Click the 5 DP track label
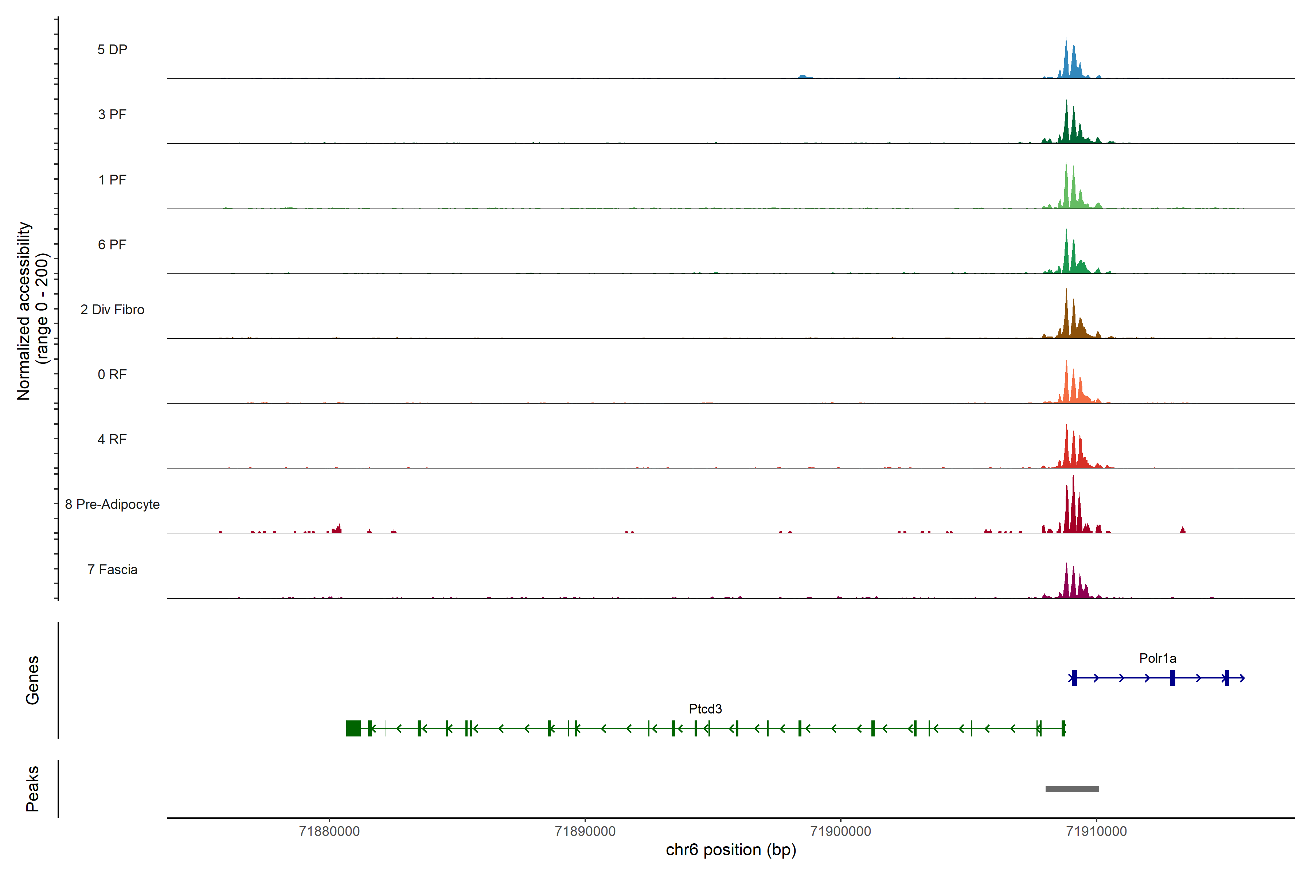The height and width of the screenshot is (875, 1312). (112, 50)
